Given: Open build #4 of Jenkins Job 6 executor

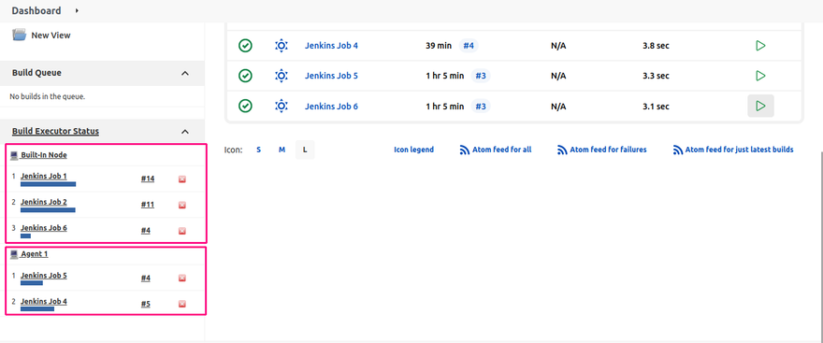Looking at the screenshot, I should 145,231.
